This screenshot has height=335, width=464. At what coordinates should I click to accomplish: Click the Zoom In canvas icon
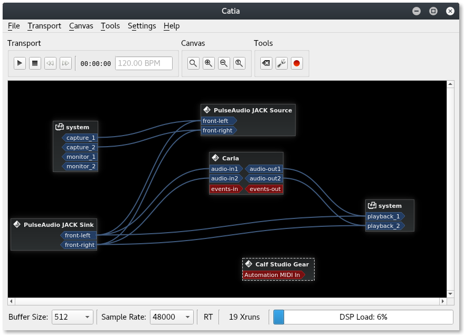coord(209,63)
